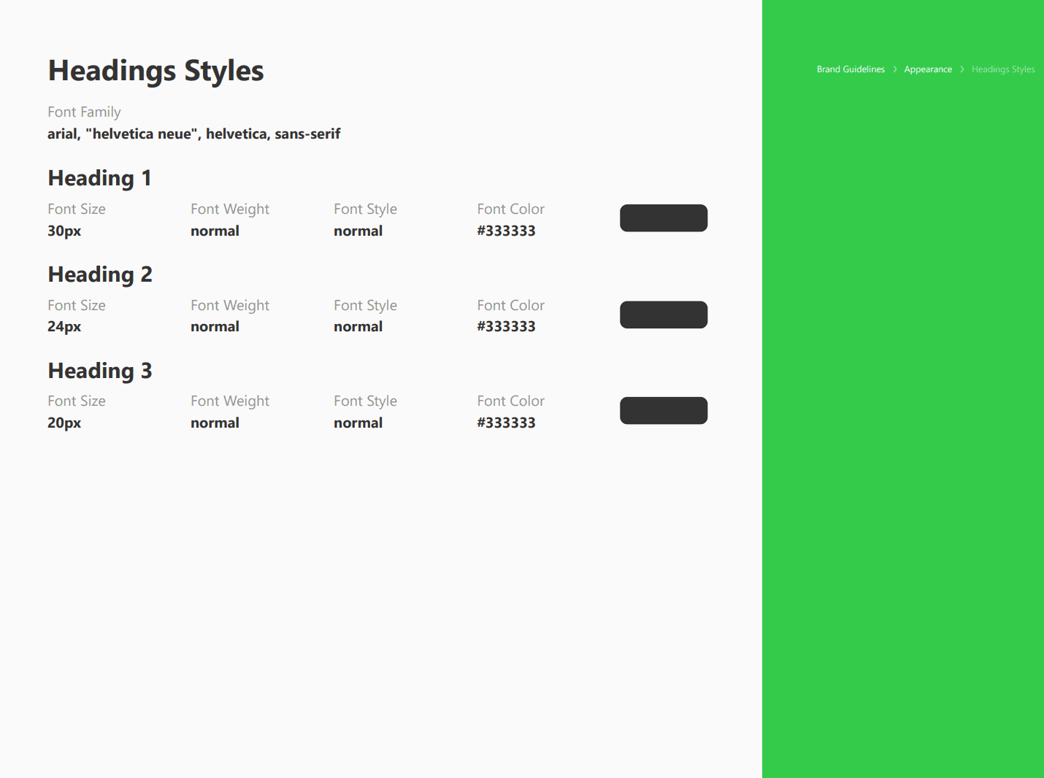The height and width of the screenshot is (778, 1044).
Task: Open the Appearance breadcrumb link
Action: [x=928, y=69]
